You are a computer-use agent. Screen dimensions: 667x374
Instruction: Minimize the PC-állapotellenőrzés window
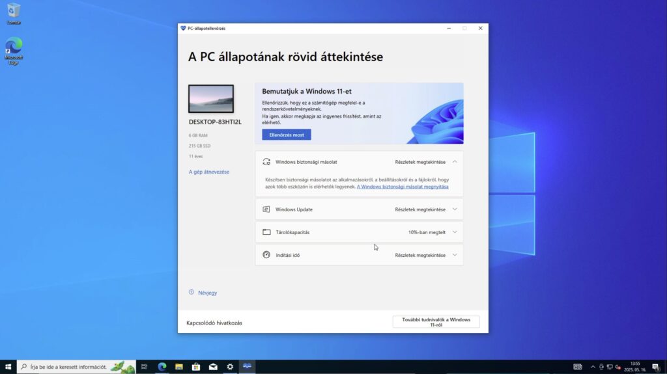pyautogui.click(x=449, y=29)
